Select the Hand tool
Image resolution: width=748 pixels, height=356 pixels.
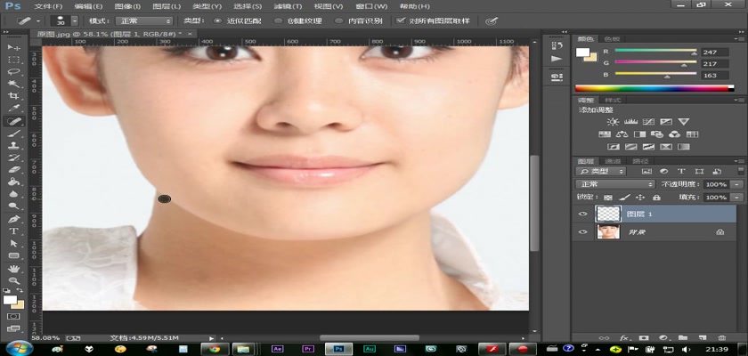(x=14, y=269)
